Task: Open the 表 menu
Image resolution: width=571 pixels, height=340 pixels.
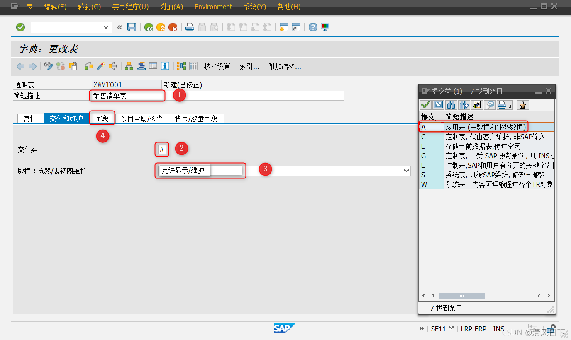Action: pos(29,7)
